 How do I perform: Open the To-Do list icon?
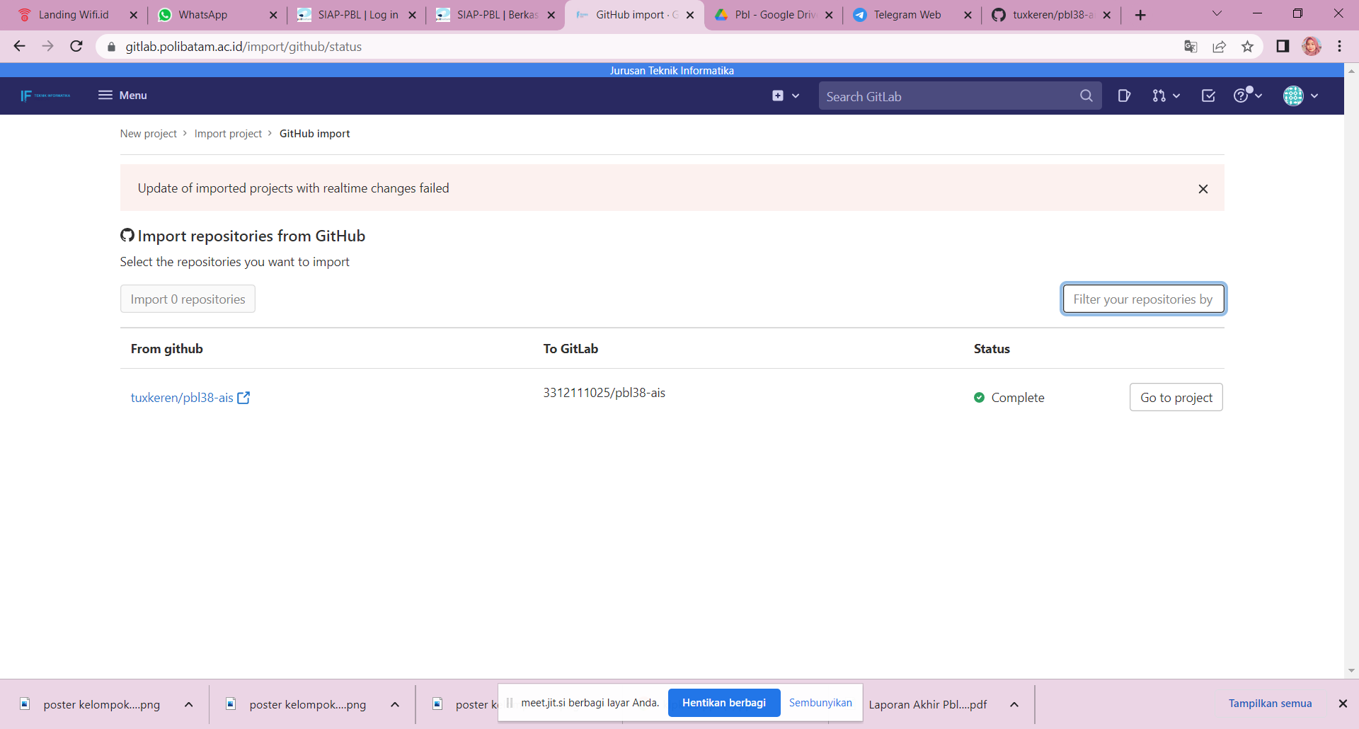click(1208, 96)
